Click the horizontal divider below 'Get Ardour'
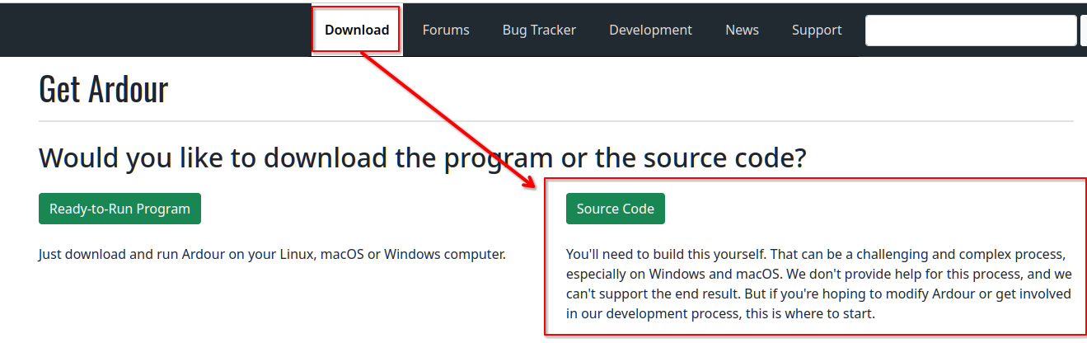This screenshot has height=343, width=1087. point(555,121)
